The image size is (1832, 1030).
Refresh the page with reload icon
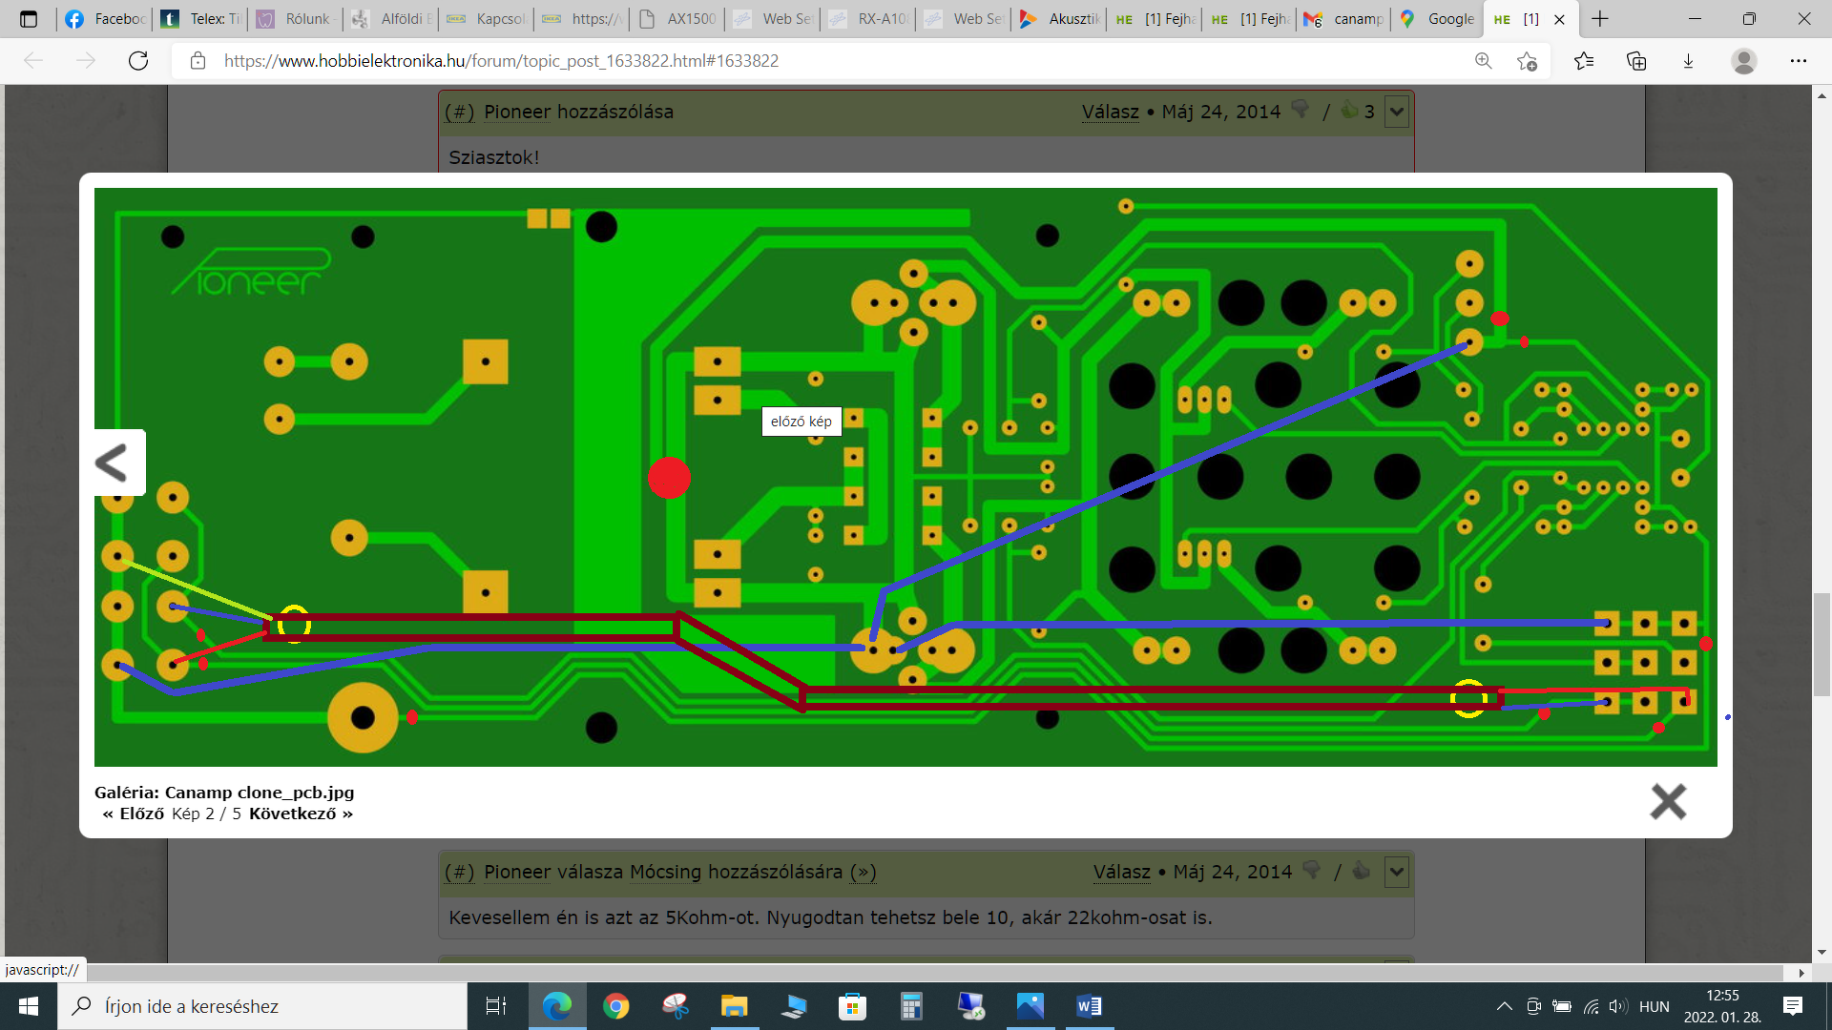(138, 61)
